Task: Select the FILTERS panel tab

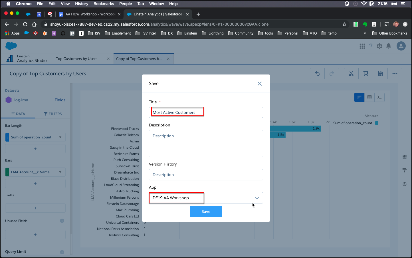Action: (x=53, y=114)
